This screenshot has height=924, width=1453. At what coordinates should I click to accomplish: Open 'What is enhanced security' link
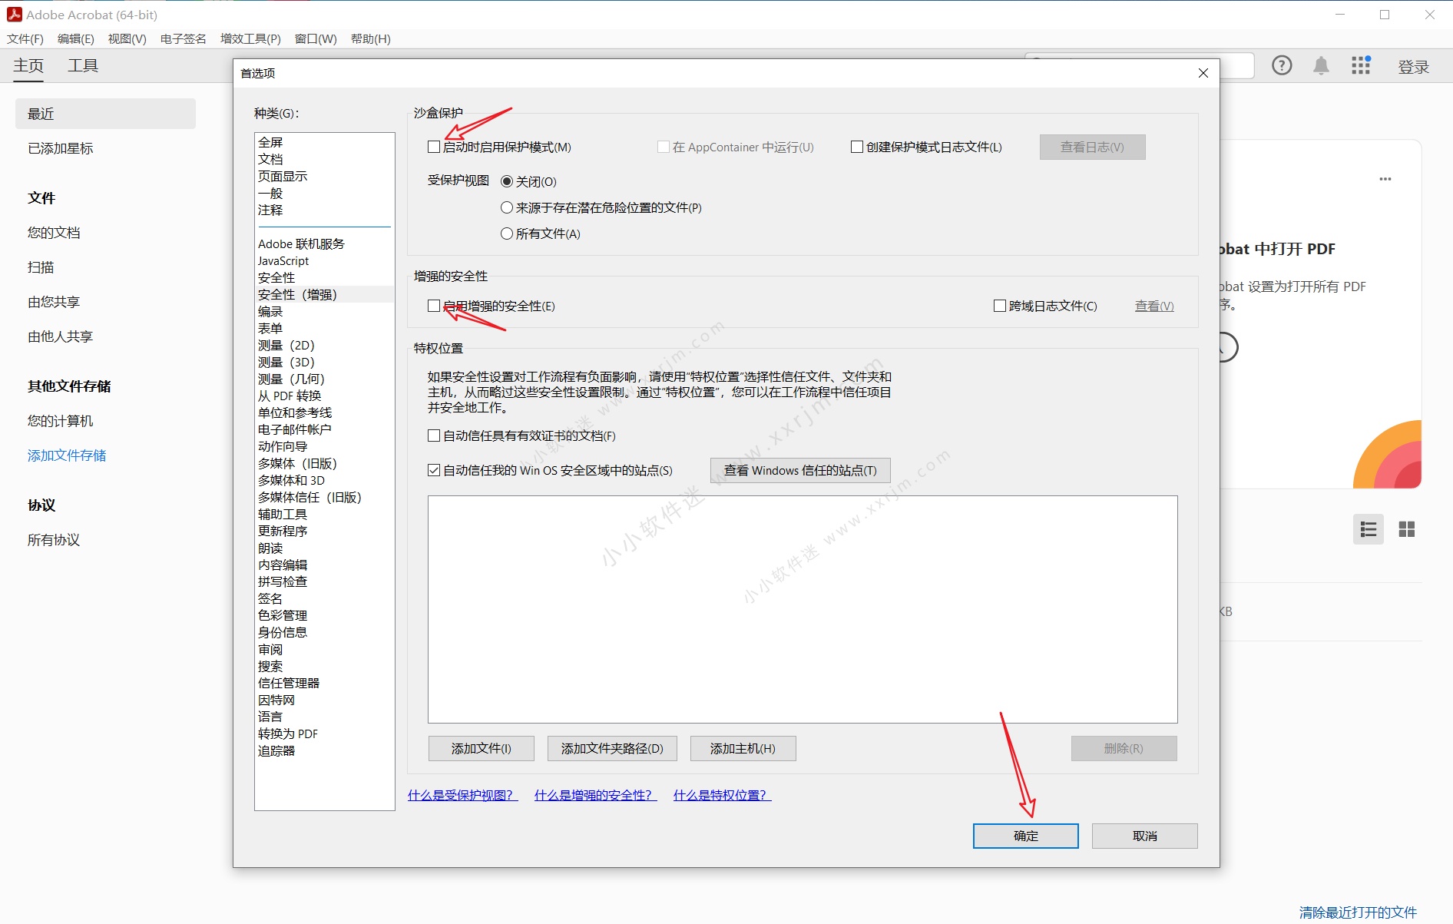click(595, 795)
